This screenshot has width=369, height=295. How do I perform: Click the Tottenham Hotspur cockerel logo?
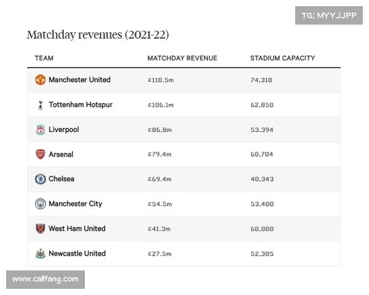[41, 104]
